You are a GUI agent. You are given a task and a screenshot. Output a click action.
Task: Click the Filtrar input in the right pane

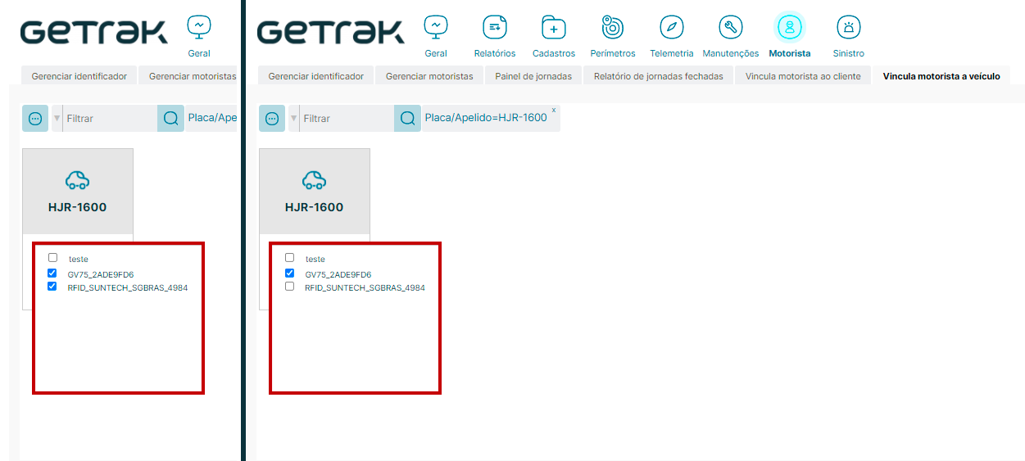point(344,119)
